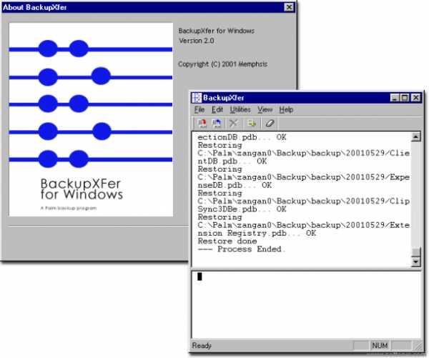Click the 'Restore done' log line
Image resolution: width=429 pixels, height=358 pixels.
point(227,242)
